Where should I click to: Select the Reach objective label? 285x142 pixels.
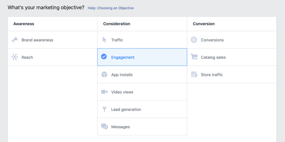point(27,58)
